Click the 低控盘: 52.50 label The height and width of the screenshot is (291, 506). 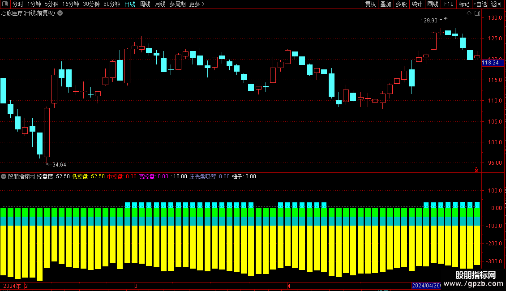coord(88,176)
